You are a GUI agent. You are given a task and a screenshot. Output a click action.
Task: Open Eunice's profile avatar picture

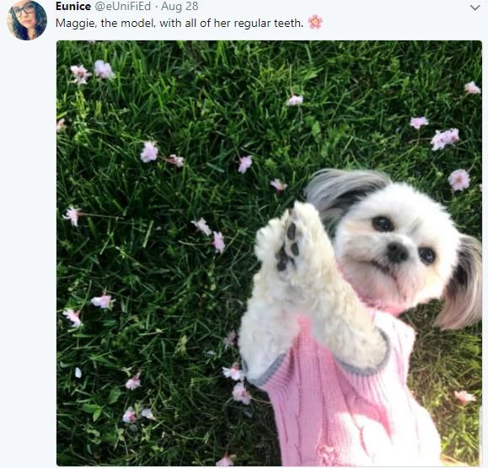click(x=27, y=20)
